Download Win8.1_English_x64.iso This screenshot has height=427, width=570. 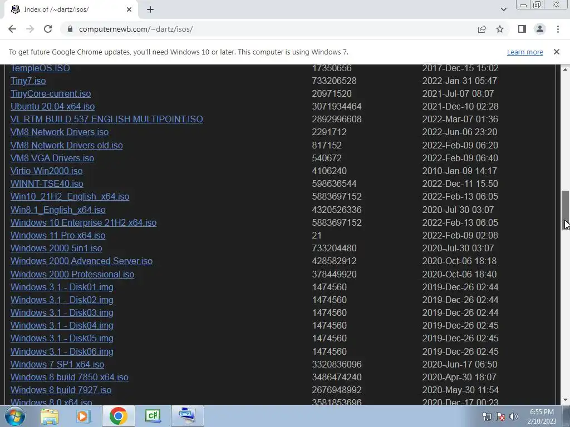(58, 210)
